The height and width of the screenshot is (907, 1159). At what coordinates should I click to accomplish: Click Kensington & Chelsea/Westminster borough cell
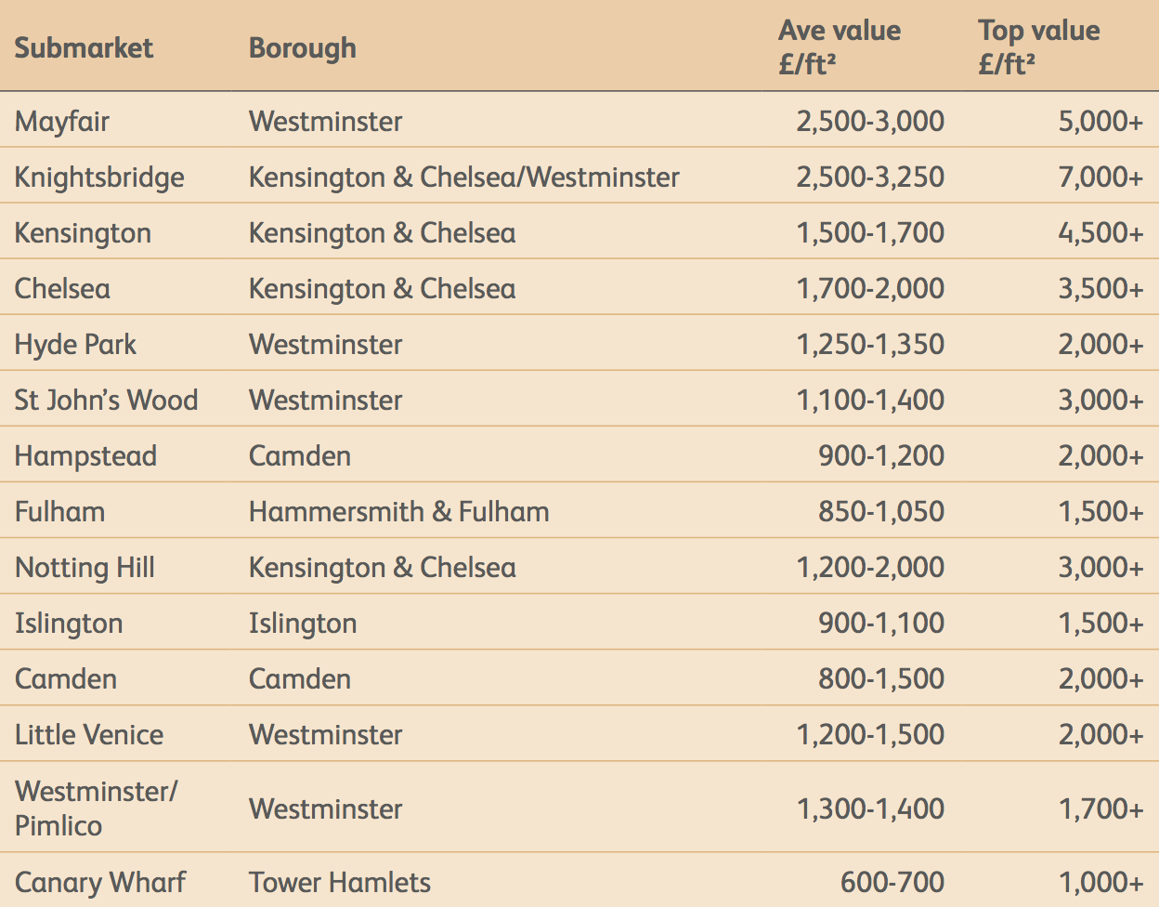(463, 177)
